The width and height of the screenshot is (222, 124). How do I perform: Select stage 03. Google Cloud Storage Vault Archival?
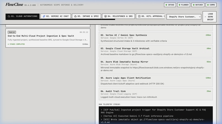[x=156, y=51]
